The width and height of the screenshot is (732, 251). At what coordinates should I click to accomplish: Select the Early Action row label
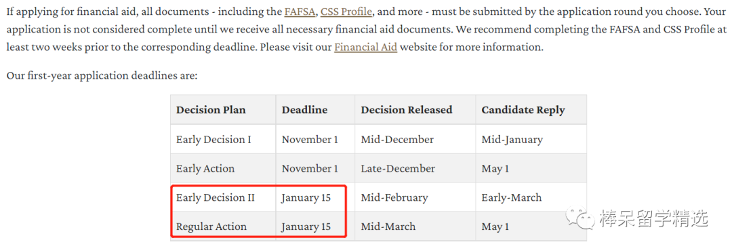205,169
